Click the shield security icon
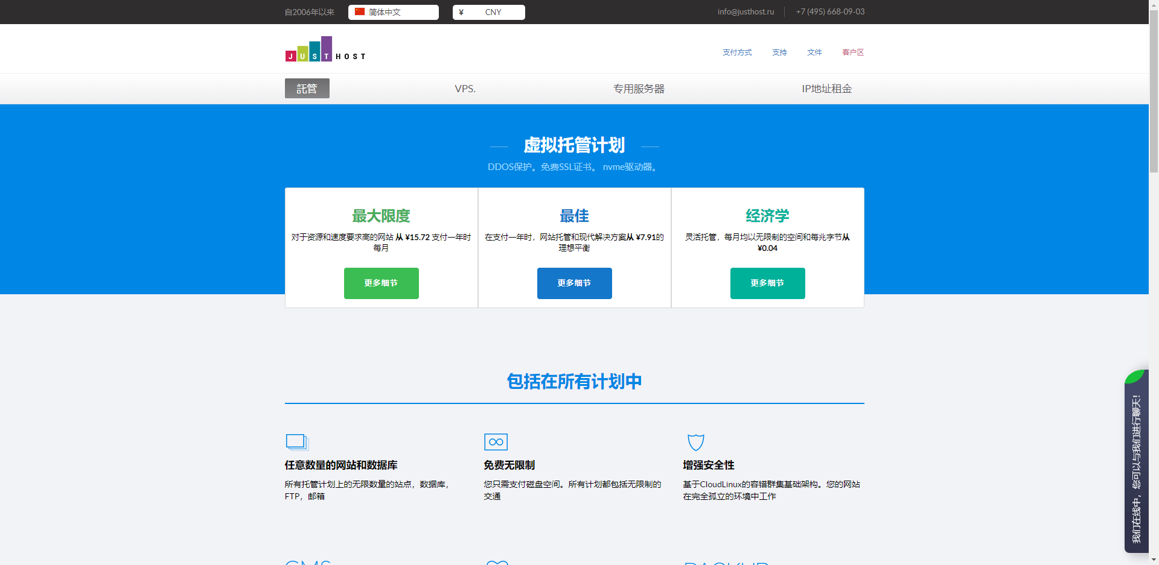Image resolution: width=1159 pixels, height=565 pixels. tap(695, 442)
